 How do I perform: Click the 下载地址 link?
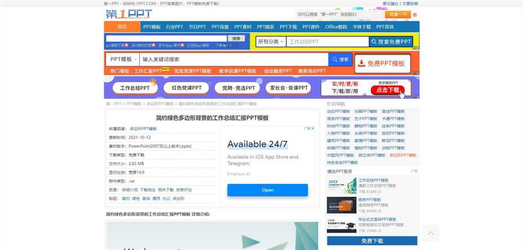click(x=148, y=190)
